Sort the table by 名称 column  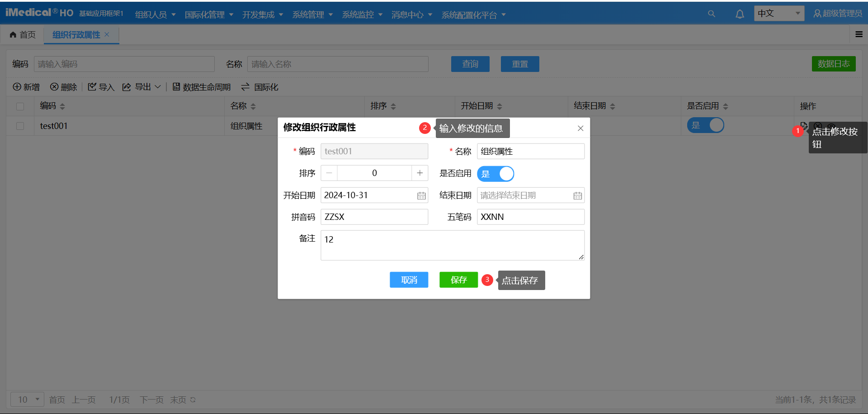tap(253, 106)
